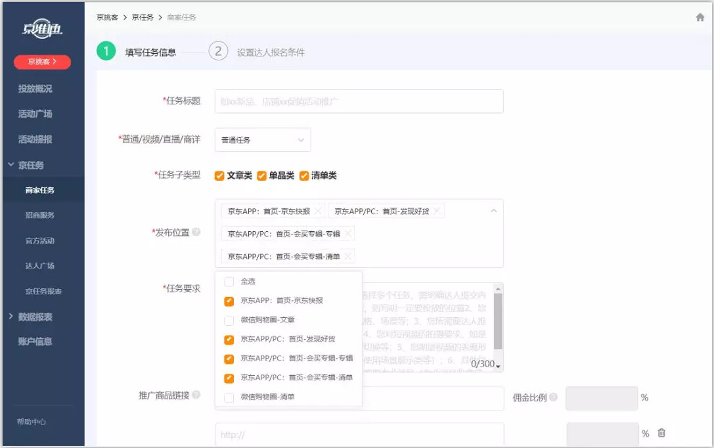Screen dimensions: 714x448
Task: Select 京任务报表 in the sidebar
Action: coord(44,291)
